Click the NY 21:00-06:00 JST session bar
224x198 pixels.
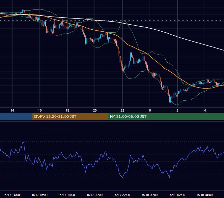click(x=166, y=116)
